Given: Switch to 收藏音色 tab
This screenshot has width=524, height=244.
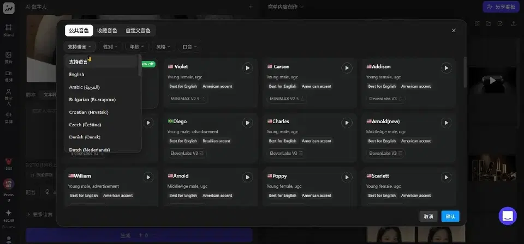Looking at the screenshot, I should click(108, 30).
